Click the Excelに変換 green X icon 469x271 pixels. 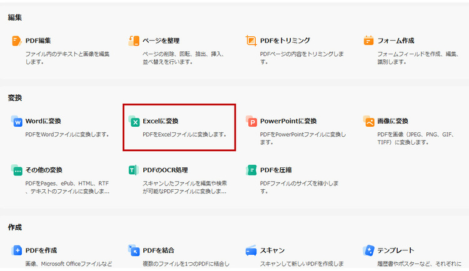pos(134,121)
